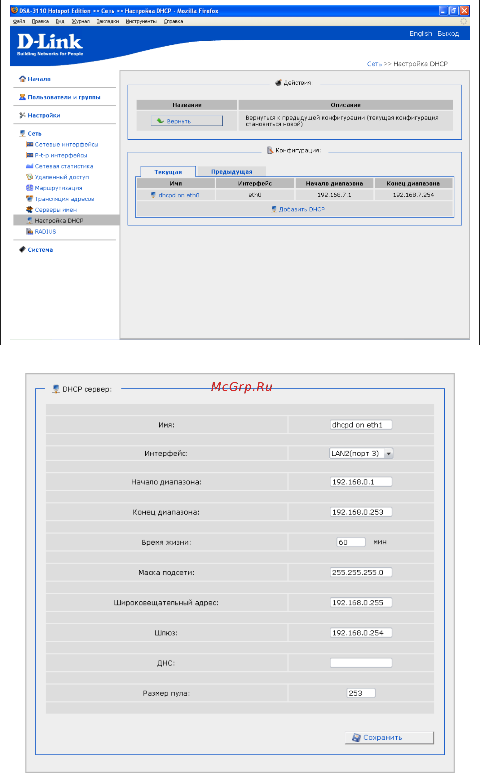Click the Начало диапазона input field
This screenshot has width=480, height=773.
(361, 482)
